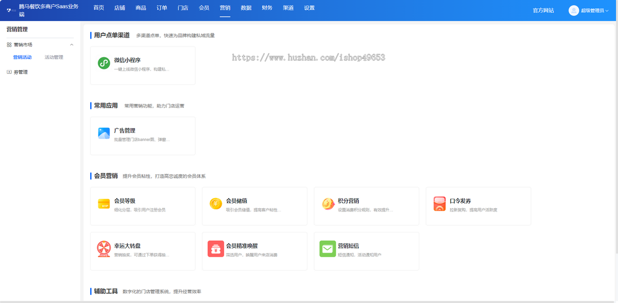Go to the 财务 nav tab
Viewport: 618px width, 303px height.
pos(267,8)
